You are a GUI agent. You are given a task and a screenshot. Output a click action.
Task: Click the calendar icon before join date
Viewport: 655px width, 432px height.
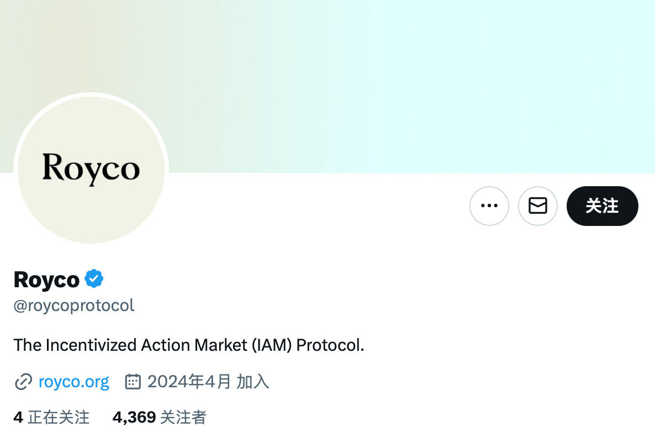(133, 382)
